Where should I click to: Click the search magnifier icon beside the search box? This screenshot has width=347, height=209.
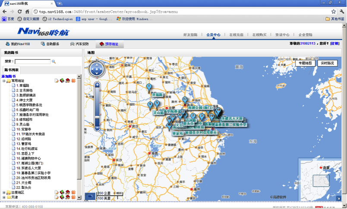pyautogui.click(x=54, y=62)
